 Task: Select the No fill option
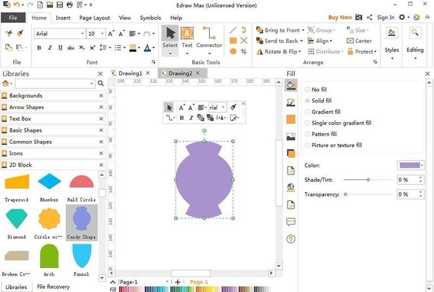point(316,90)
